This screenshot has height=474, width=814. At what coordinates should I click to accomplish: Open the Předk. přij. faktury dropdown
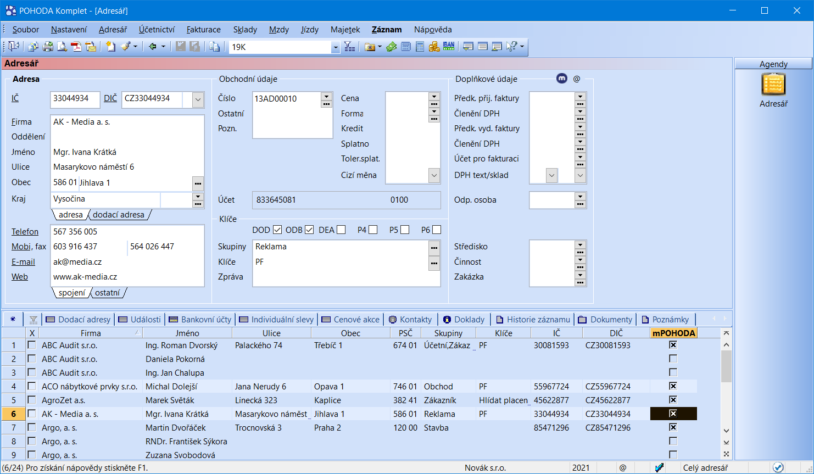pyautogui.click(x=580, y=96)
